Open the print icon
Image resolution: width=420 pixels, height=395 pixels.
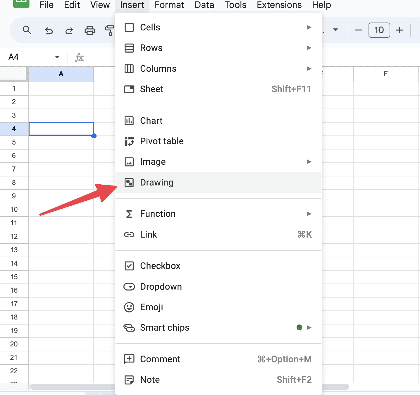point(90,30)
